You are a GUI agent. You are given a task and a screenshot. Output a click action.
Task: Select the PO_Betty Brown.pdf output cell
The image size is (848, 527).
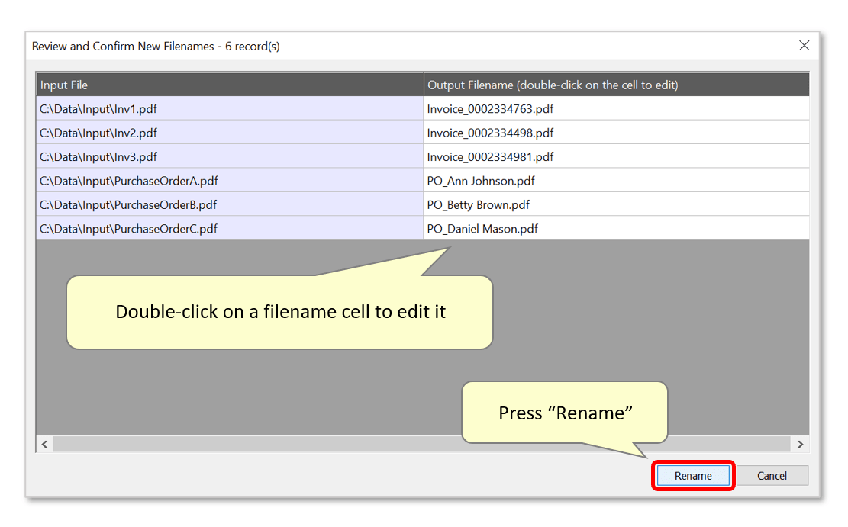coord(617,204)
